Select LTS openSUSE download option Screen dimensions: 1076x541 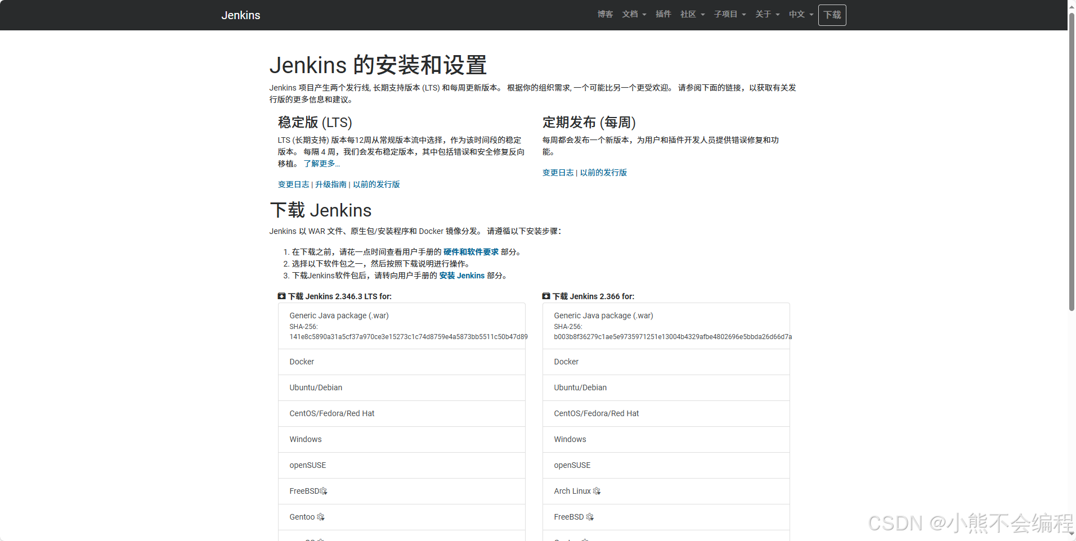401,466
